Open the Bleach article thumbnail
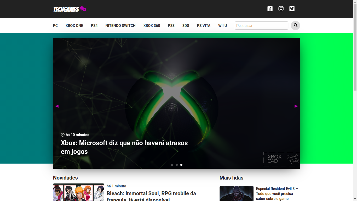Image resolution: width=357 pixels, height=201 pixels. pyautogui.click(x=78, y=192)
